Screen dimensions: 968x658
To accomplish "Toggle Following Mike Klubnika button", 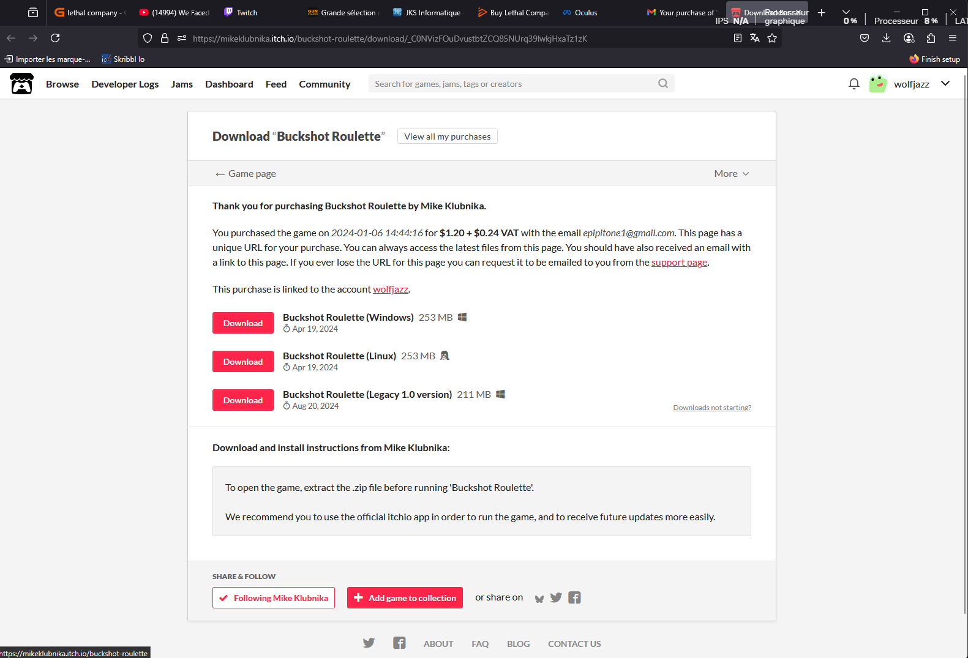I will click(x=274, y=598).
